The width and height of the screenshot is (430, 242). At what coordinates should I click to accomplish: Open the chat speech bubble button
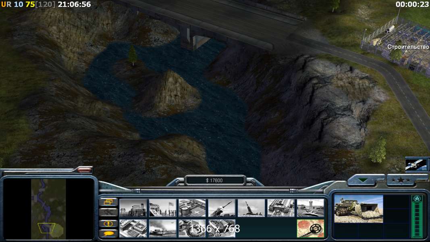point(108,234)
